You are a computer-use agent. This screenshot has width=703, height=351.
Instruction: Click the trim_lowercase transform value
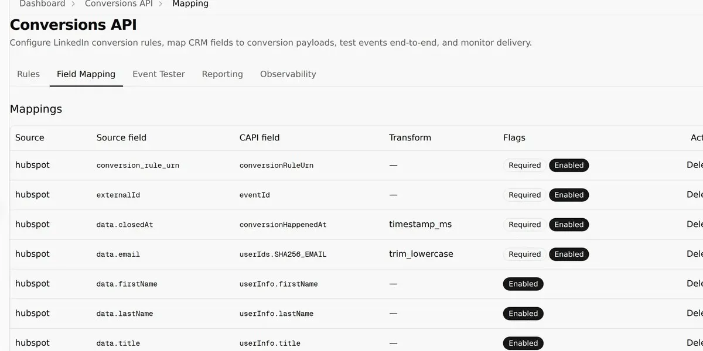(421, 254)
